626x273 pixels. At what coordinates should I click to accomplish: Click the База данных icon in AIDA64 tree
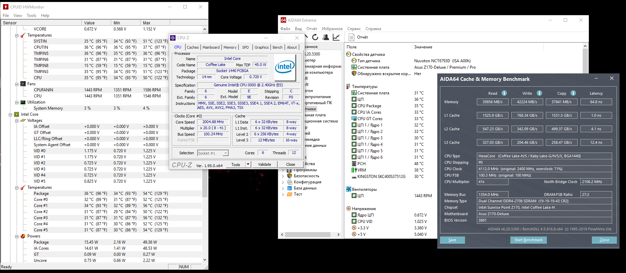pyautogui.click(x=289, y=188)
